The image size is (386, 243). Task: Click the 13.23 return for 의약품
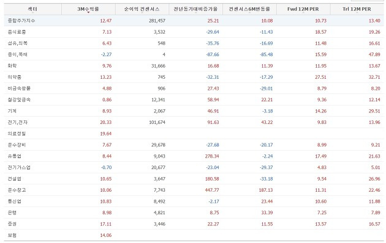pos(106,78)
